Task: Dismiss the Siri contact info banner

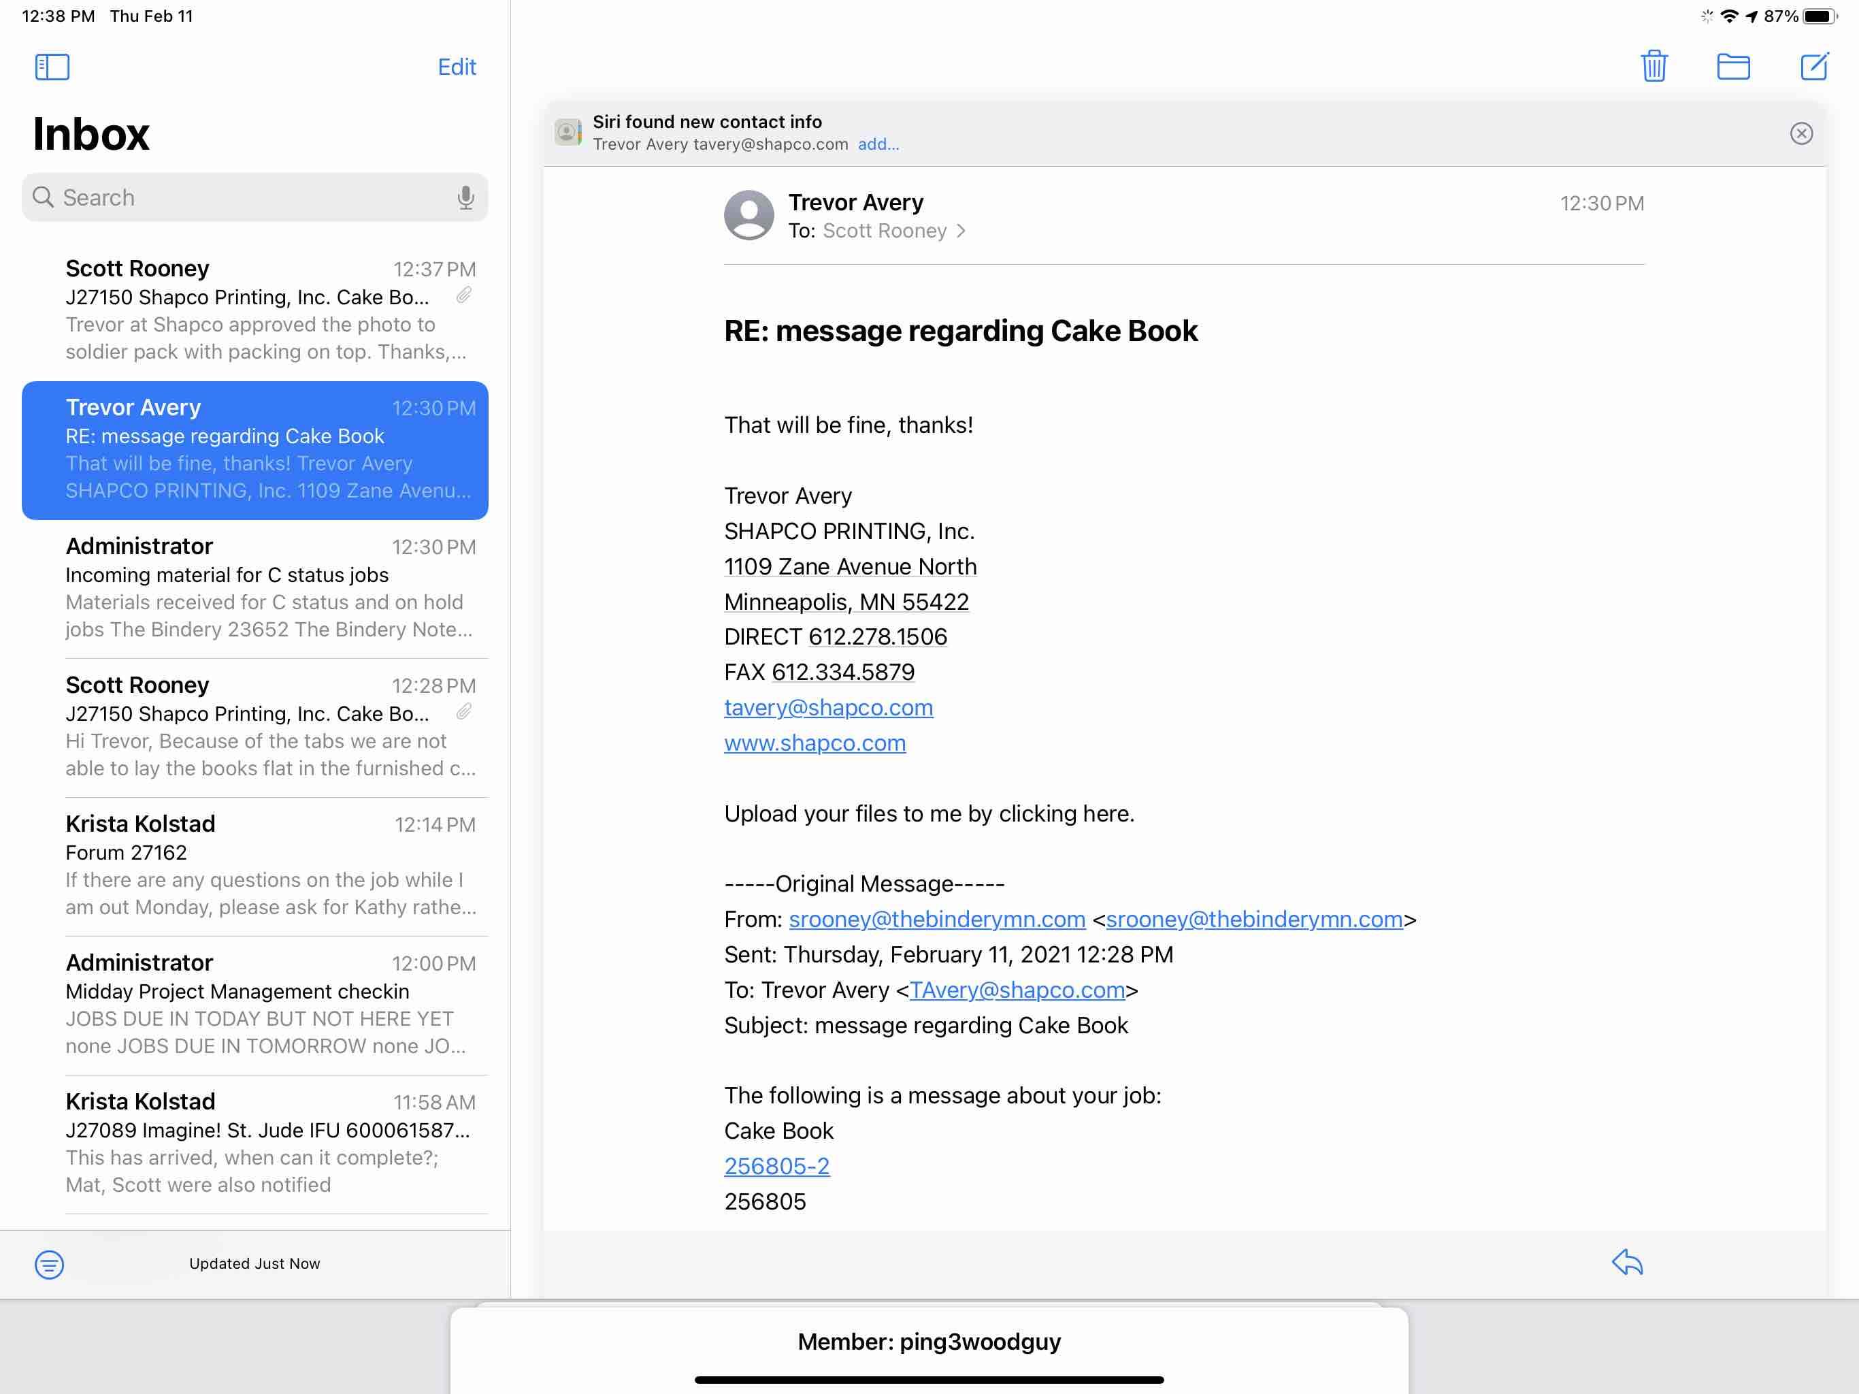Action: [1801, 133]
